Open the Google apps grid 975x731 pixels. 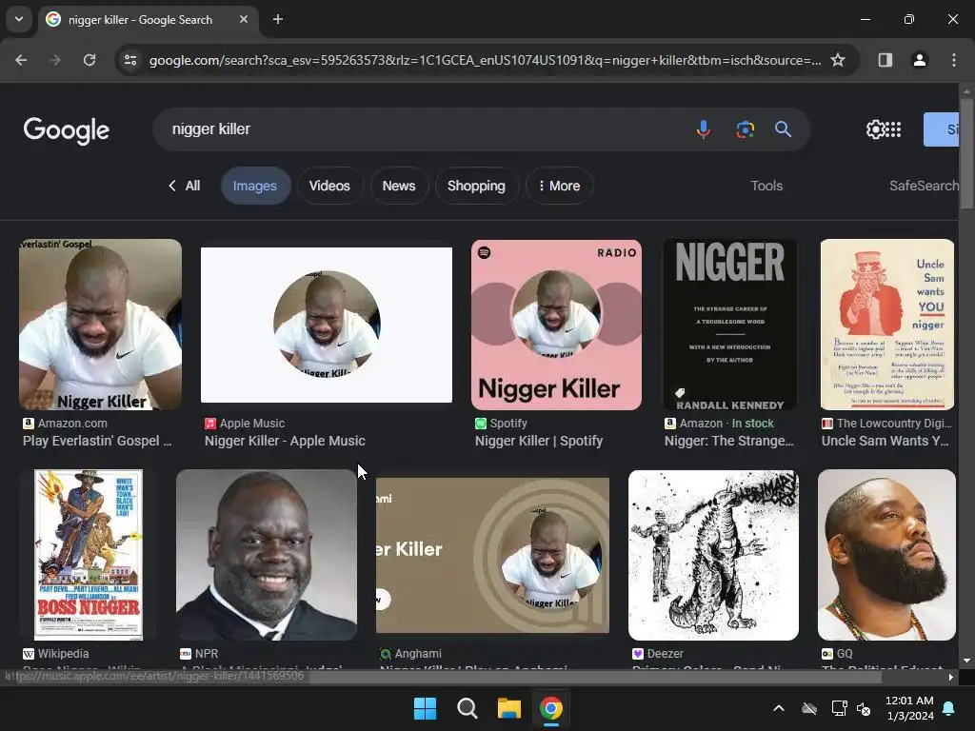pyautogui.click(x=893, y=129)
